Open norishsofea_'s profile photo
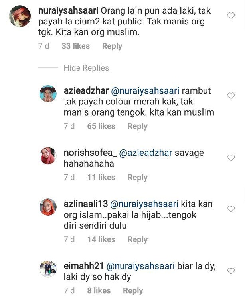Viewport: 245px width, 298px height. coord(48,156)
